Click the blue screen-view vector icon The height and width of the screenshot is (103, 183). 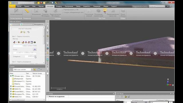tap(32, 42)
